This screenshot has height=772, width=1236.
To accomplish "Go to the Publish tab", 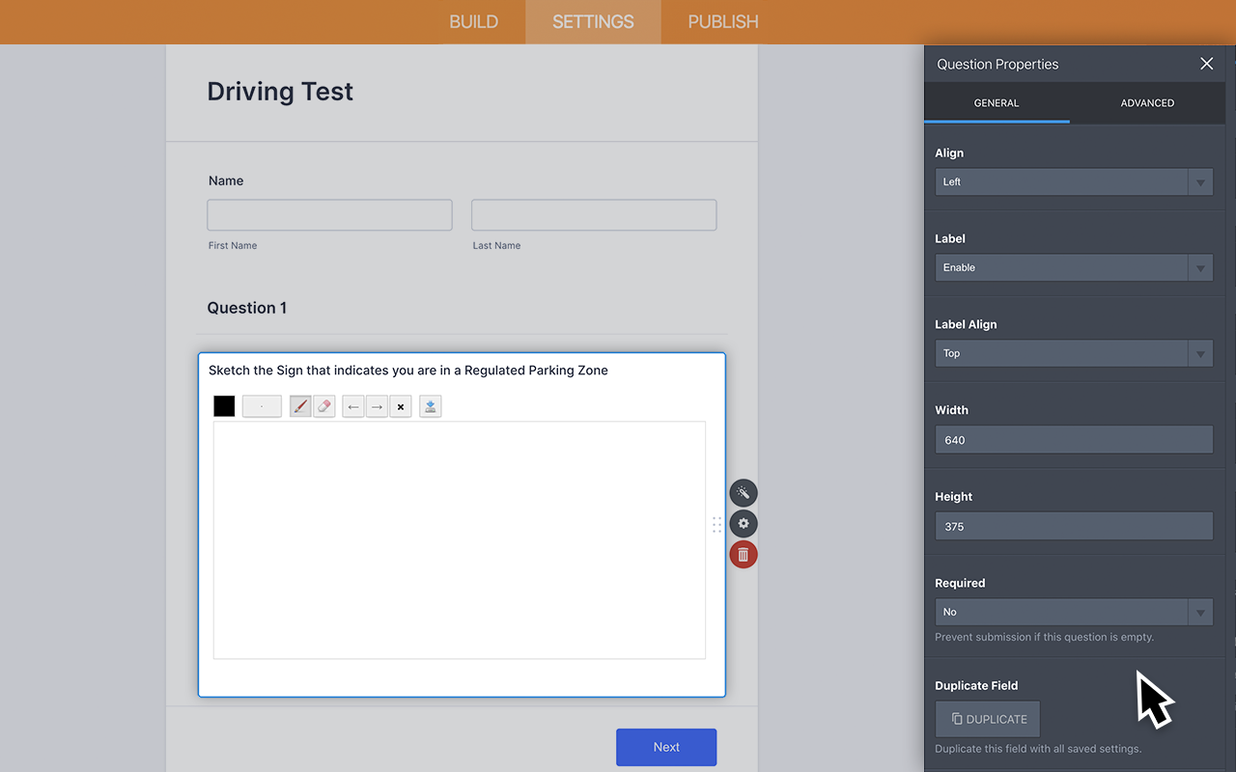I will [x=722, y=21].
